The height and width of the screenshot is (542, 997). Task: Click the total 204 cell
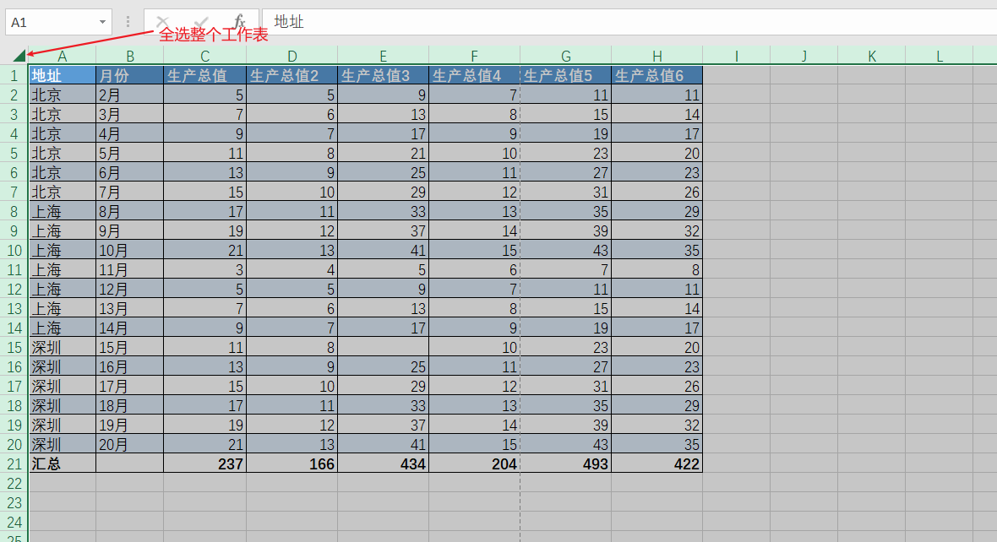pyautogui.click(x=474, y=463)
